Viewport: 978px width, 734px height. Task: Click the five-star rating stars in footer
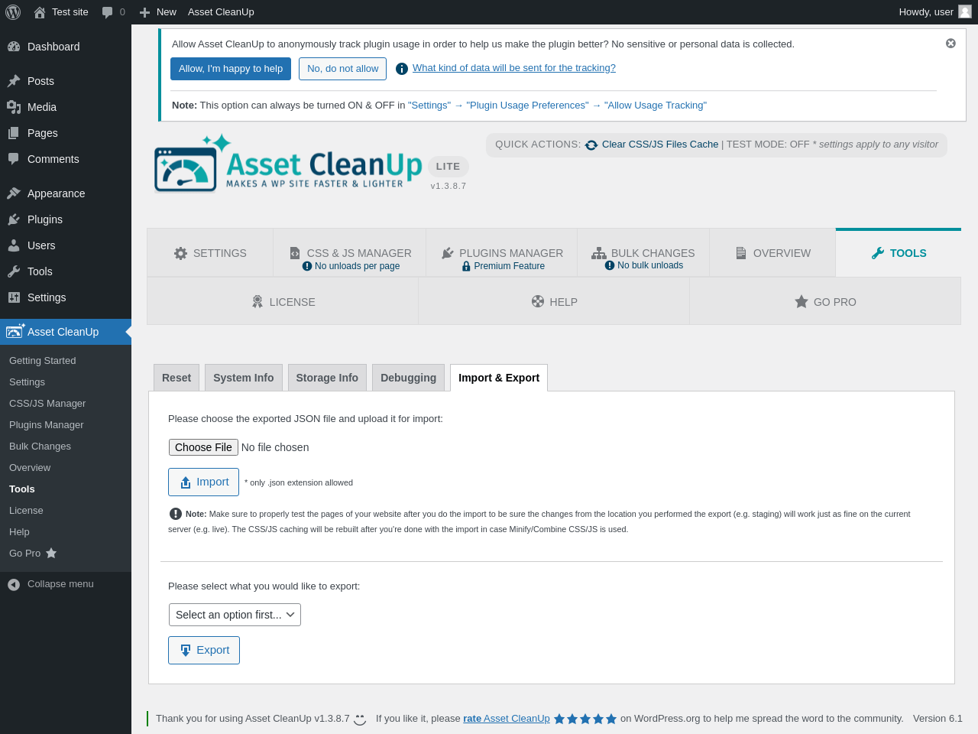coord(585,719)
